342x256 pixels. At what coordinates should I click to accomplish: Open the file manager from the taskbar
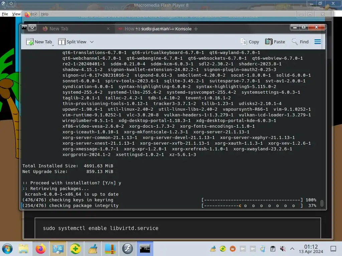[x=23, y=249]
